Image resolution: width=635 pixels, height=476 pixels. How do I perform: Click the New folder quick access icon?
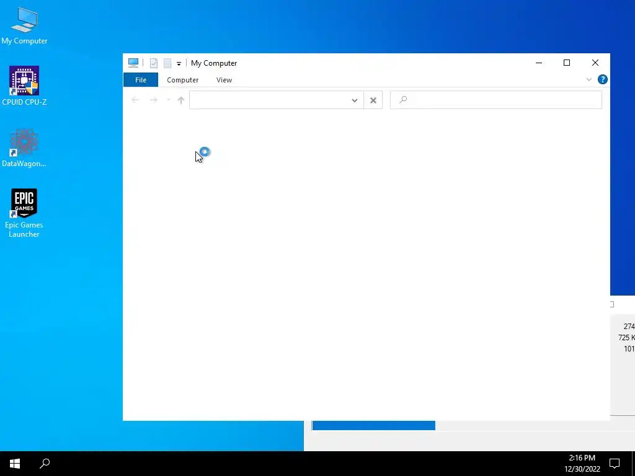pyautogui.click(x=167, y=63)
